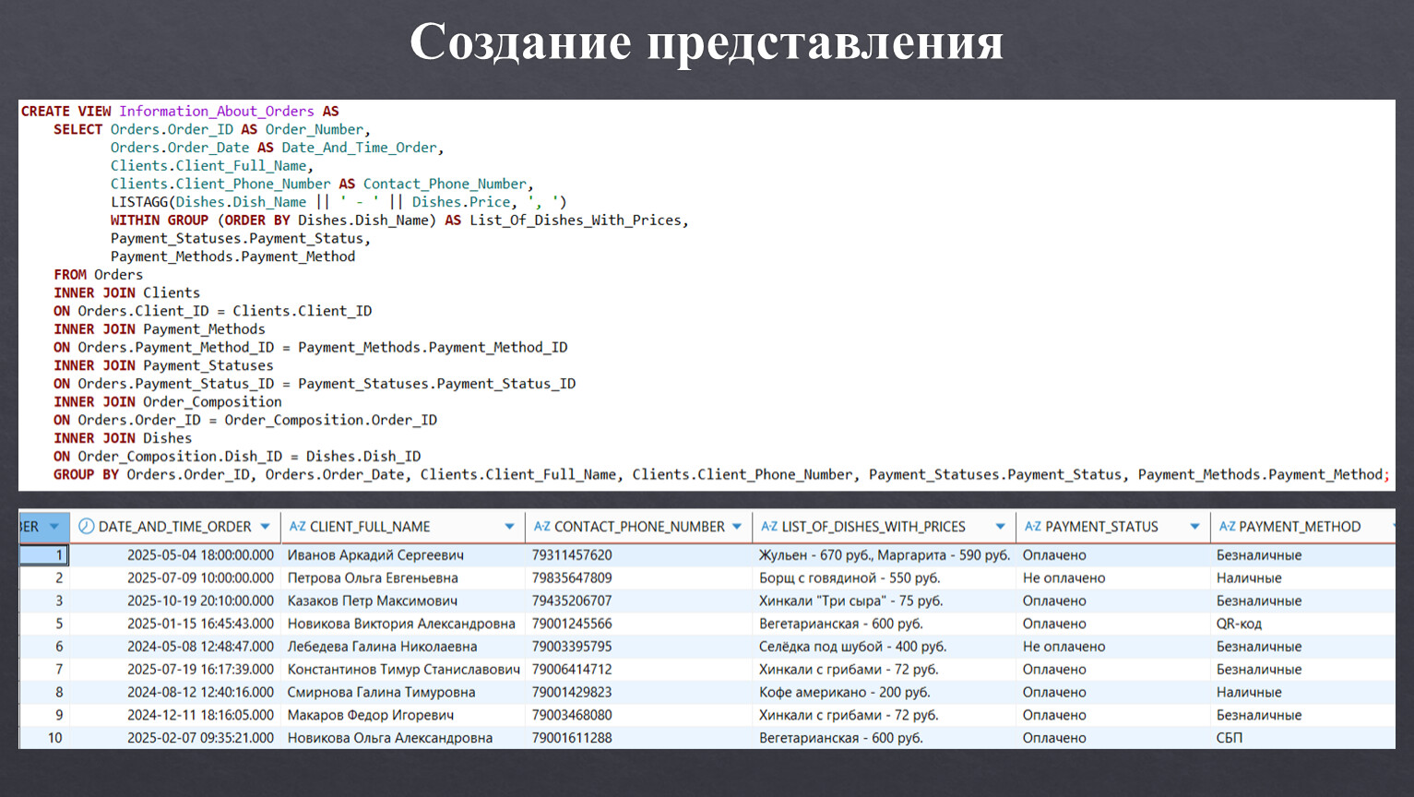Click the A-Z type icon of CONTACT_PHONE_NUMBER
The width and height of the screenshot is (1414, 797).
pos(541,527)
